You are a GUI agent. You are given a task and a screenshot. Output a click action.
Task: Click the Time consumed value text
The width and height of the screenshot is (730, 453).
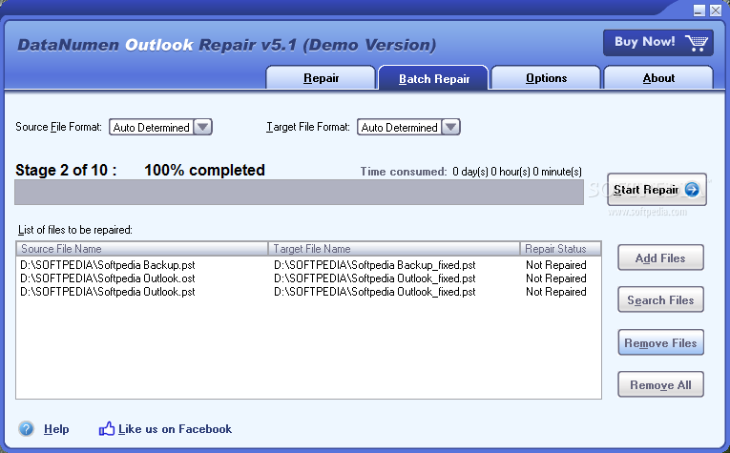click(x=517, y=172)
